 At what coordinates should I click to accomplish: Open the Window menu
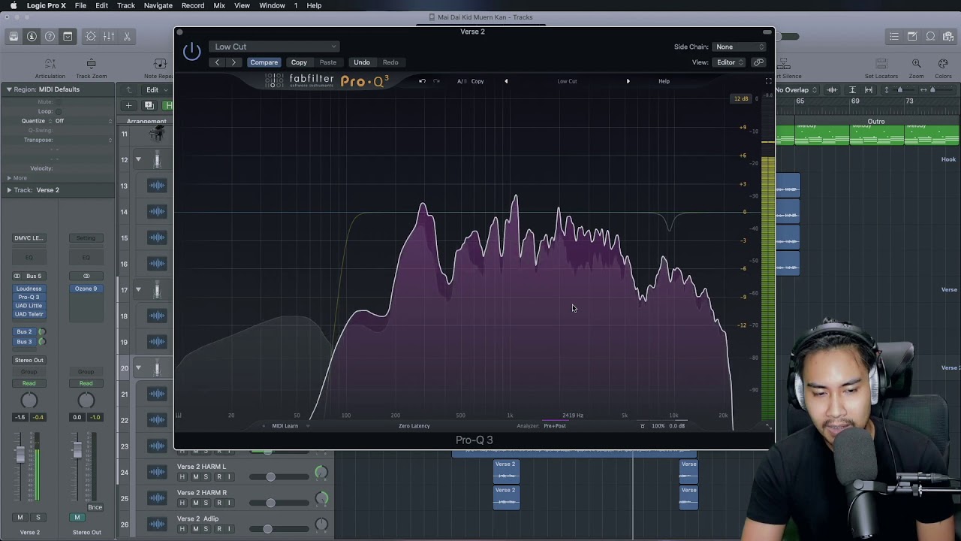pos(272,5)
